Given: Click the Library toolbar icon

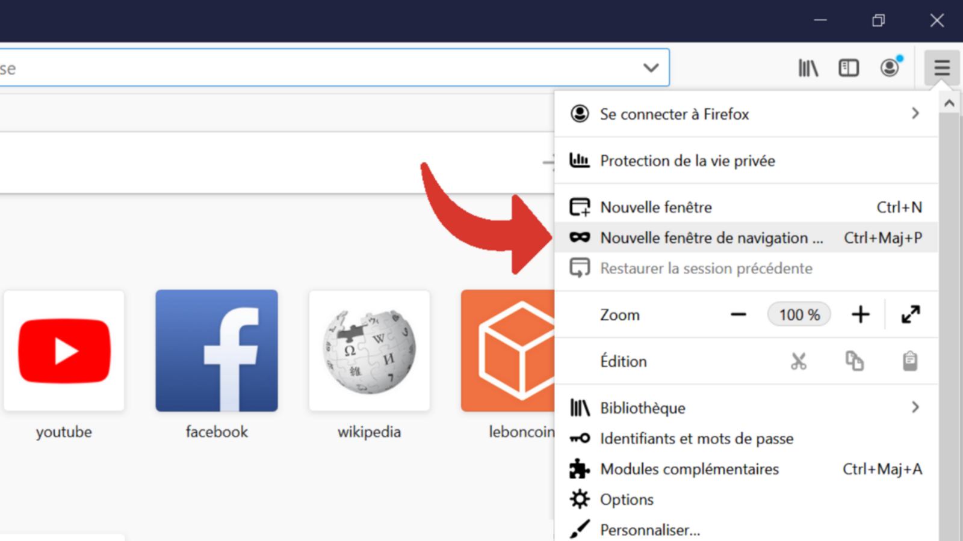Looking at the screenshot, I should (808, 67).
